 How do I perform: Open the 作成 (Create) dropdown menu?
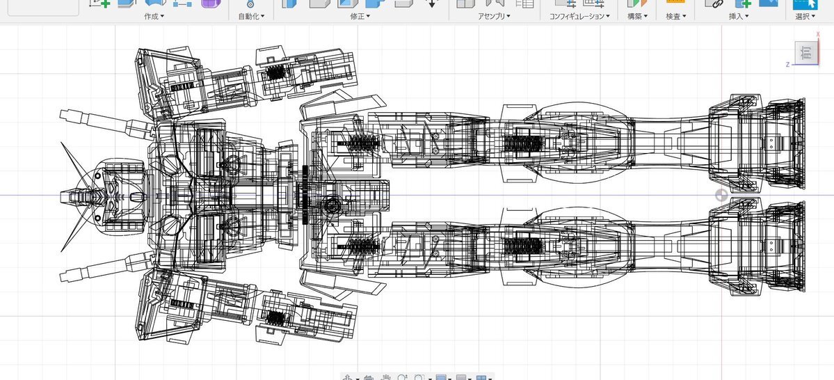click(x=154, y=16)
